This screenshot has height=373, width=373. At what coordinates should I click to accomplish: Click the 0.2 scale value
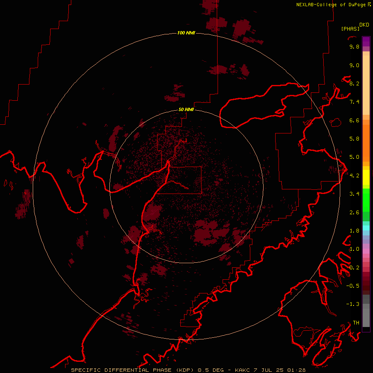click(354, 268)
